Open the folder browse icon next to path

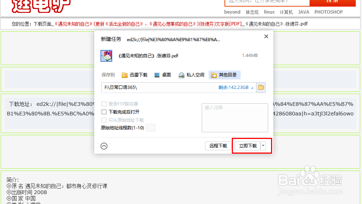click(x=261, y=87)
